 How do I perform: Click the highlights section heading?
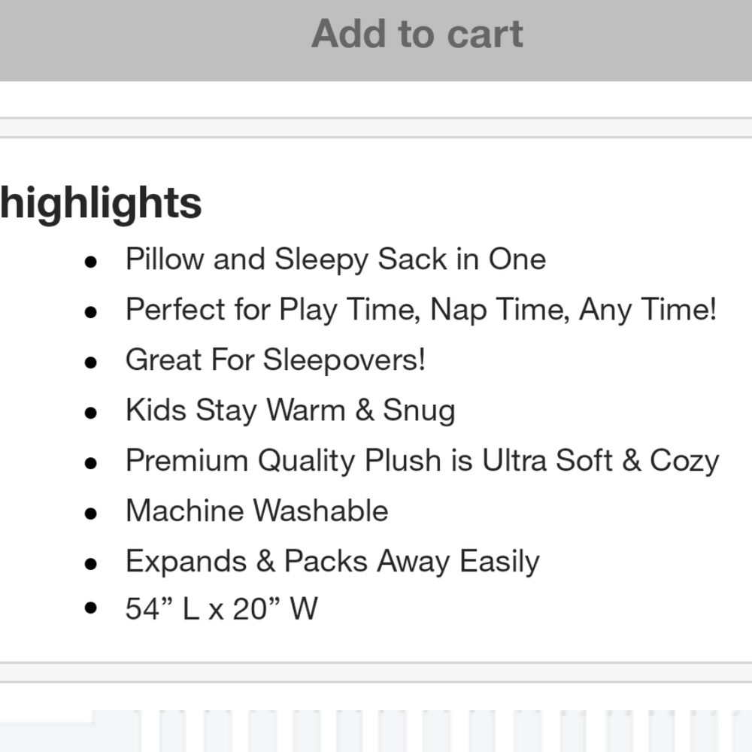pos(101,204)
